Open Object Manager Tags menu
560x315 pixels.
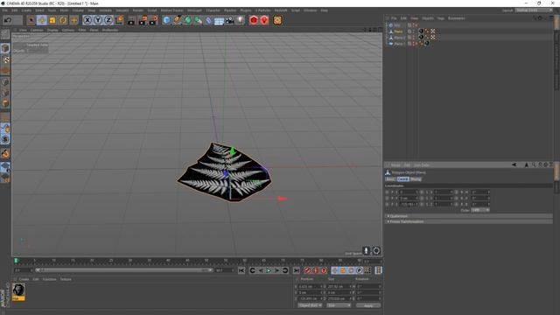click(x=440, y=18)
